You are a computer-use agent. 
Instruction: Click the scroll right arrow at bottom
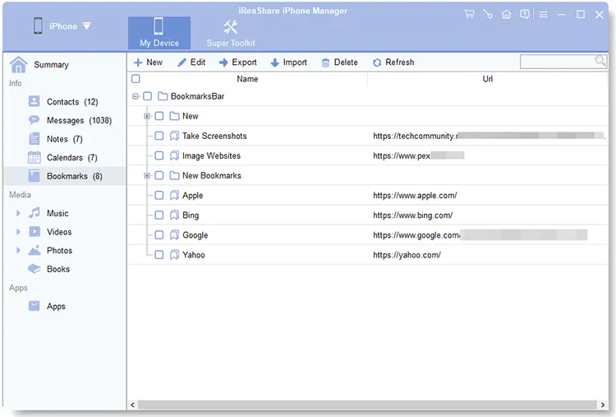click(603, 405)
